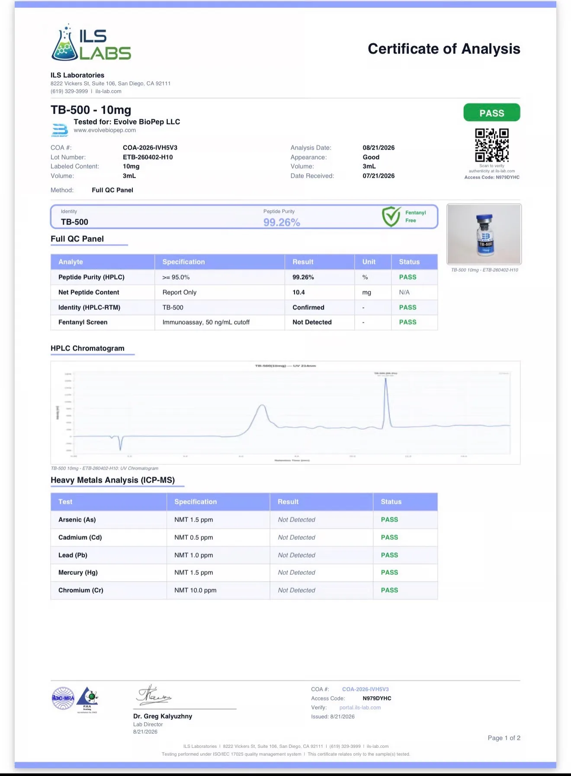
Task: Click the Lead (Pb) row label
Action: (73, 555)
